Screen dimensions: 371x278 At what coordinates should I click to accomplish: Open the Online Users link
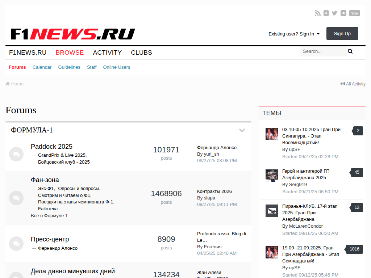tap(116, 67)
